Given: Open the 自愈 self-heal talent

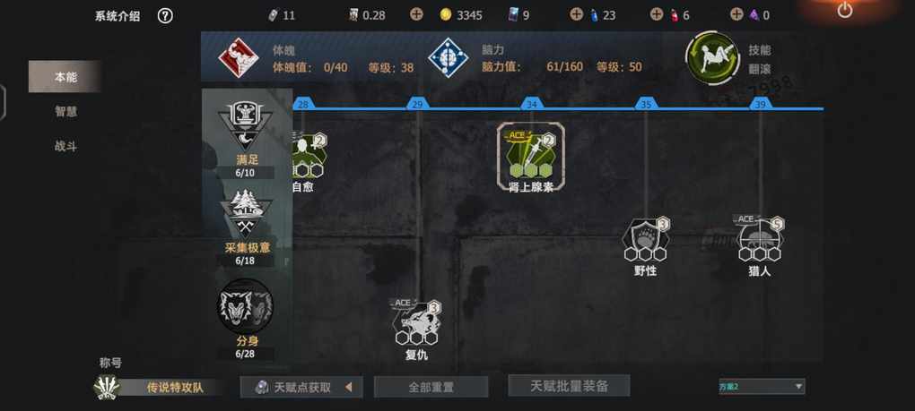Looking at the screenshot, I should pos(309,156).
